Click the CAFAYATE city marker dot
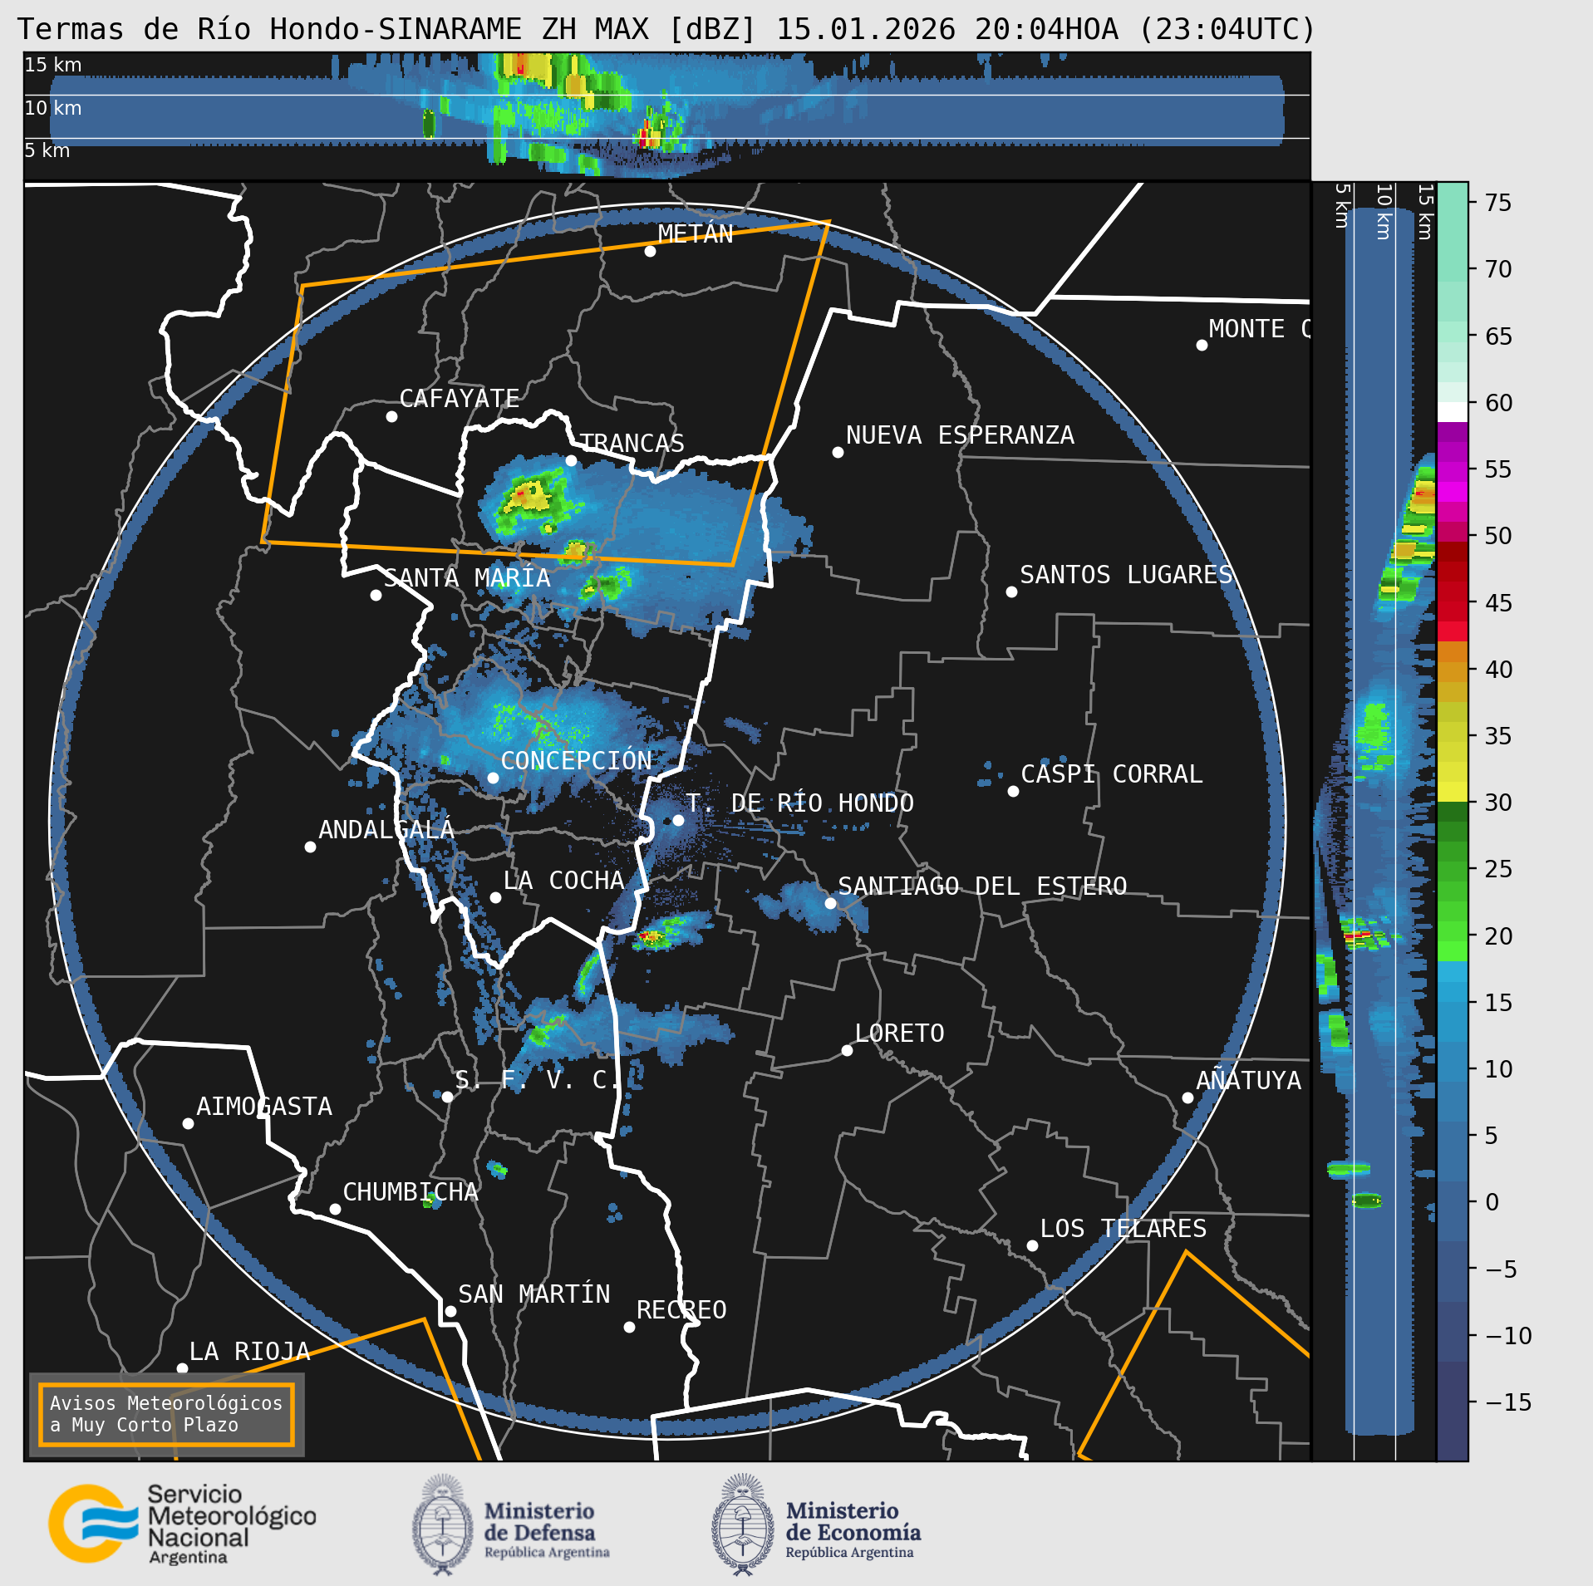The image size is (1593, 1586). (391, 416)
